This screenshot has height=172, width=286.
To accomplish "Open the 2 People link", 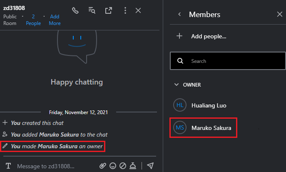I will click(33, 20).
